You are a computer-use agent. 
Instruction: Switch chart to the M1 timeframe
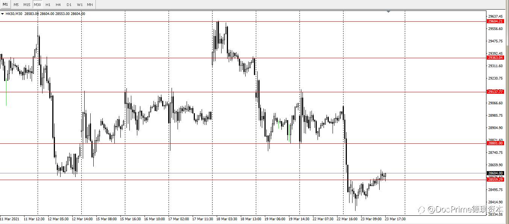(5, 5)
